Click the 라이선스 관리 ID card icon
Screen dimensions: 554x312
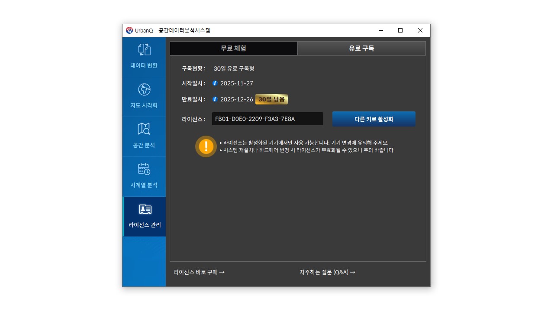point(145,210)
